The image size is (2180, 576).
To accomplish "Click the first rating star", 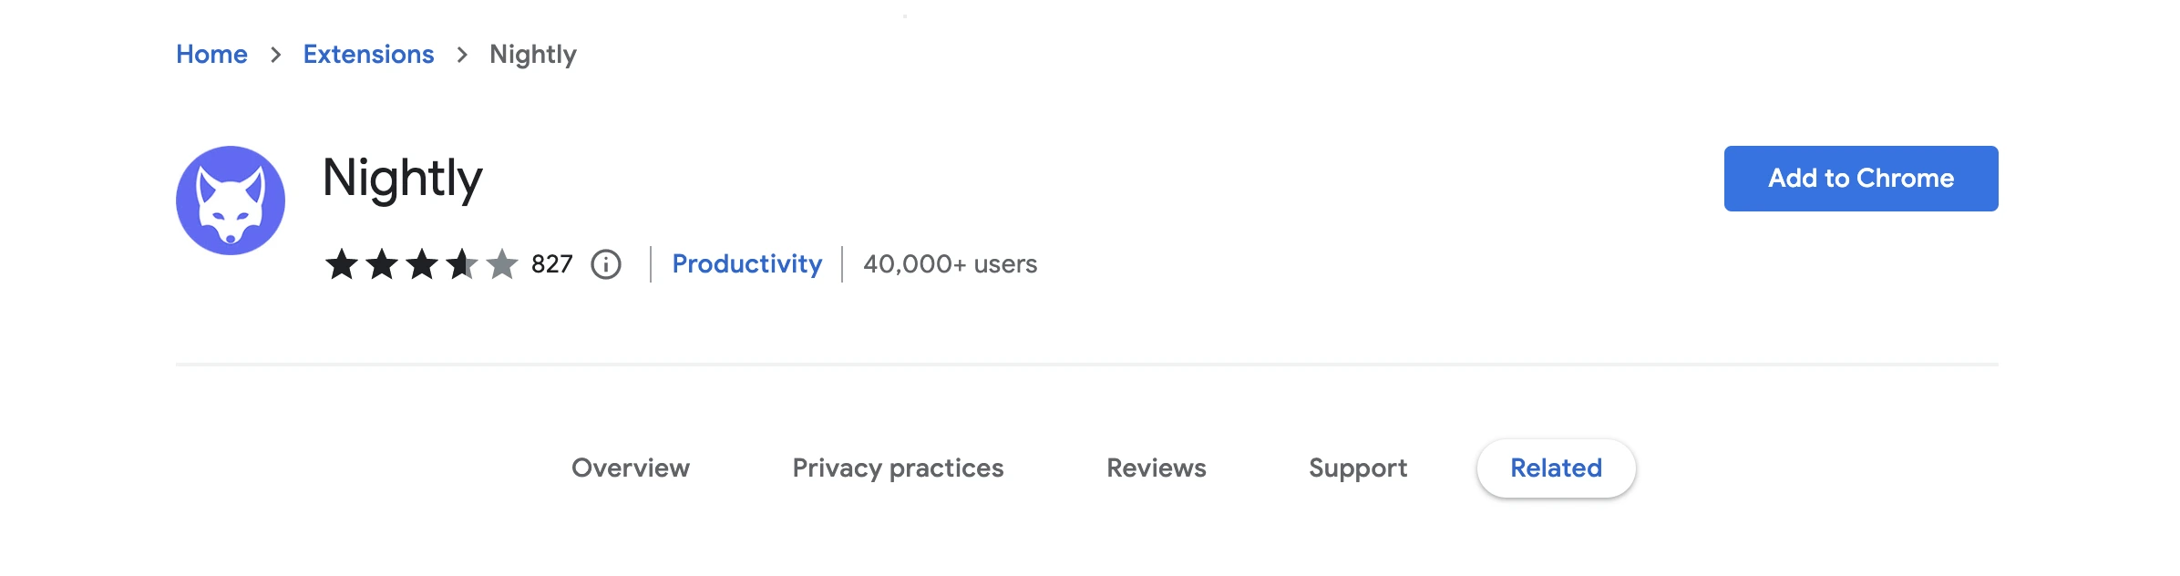I will tap(342, 264).
